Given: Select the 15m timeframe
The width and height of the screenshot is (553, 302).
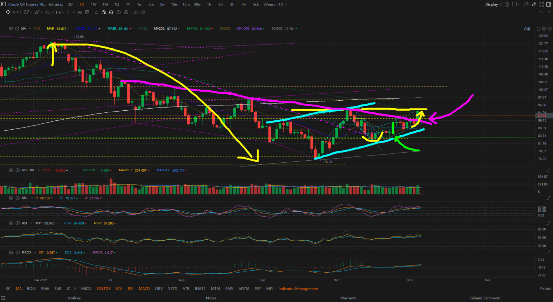Looking at the screenshot, I should coord(186,4).
